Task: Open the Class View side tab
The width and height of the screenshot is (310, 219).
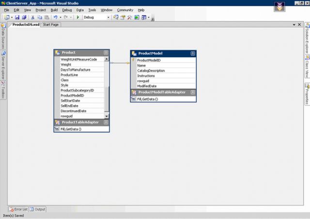Action: 307,66
